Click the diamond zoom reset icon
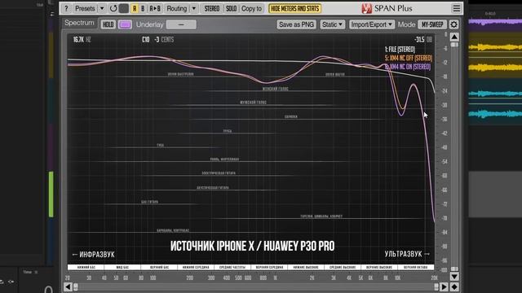The width and height of the screenshot is (522, 293). point(454,286)
